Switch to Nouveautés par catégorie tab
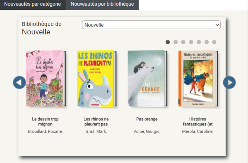 point(32,5)
